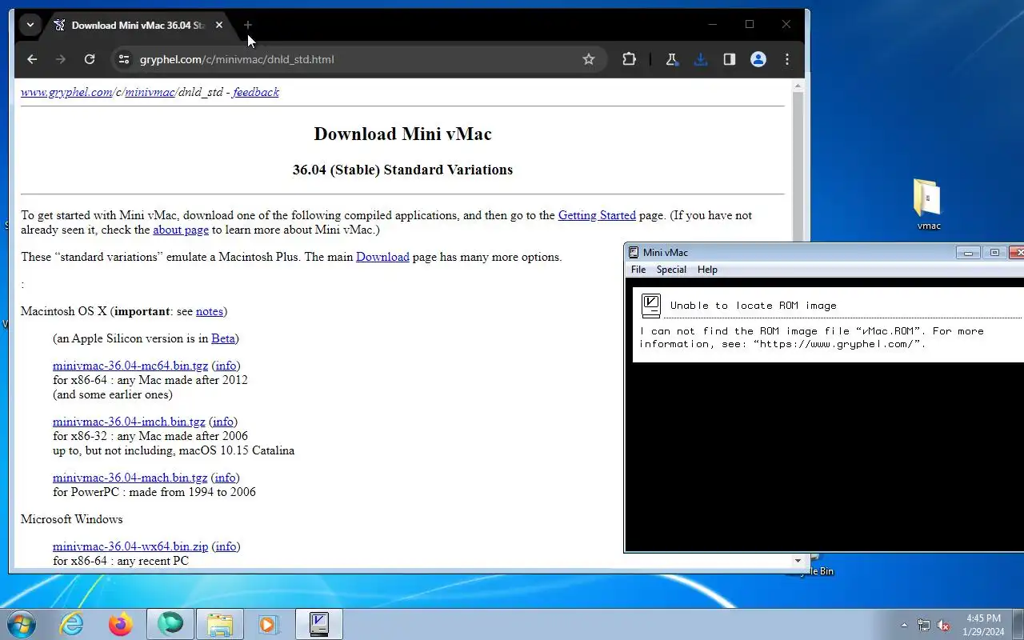This screenshot has width=1024, height=640.
Task: Click the muted volume tray icon
Action: click(944, 625)
